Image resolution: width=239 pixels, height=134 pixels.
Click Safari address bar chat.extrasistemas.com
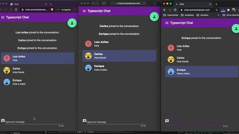click(128, 3)
